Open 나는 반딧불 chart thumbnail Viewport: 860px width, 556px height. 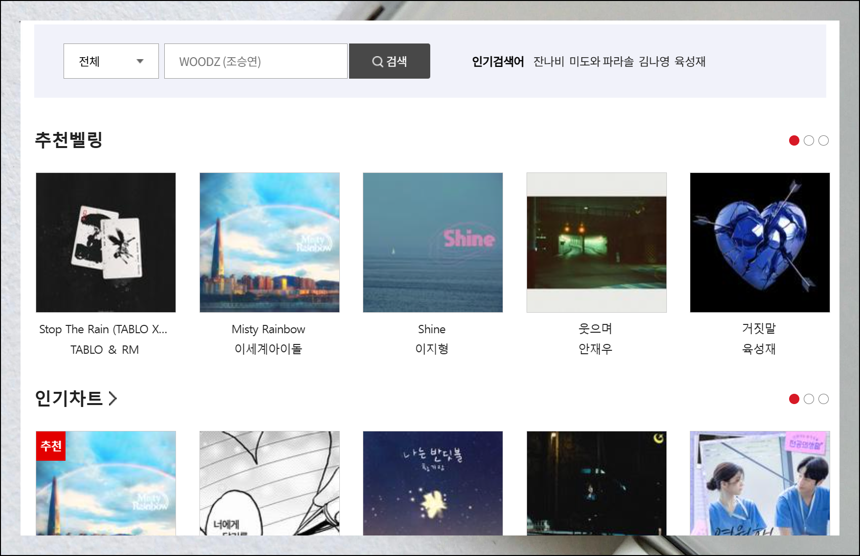pos(433,483)
